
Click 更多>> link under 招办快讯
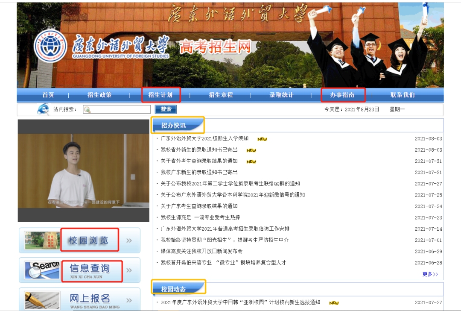point(430,274)
